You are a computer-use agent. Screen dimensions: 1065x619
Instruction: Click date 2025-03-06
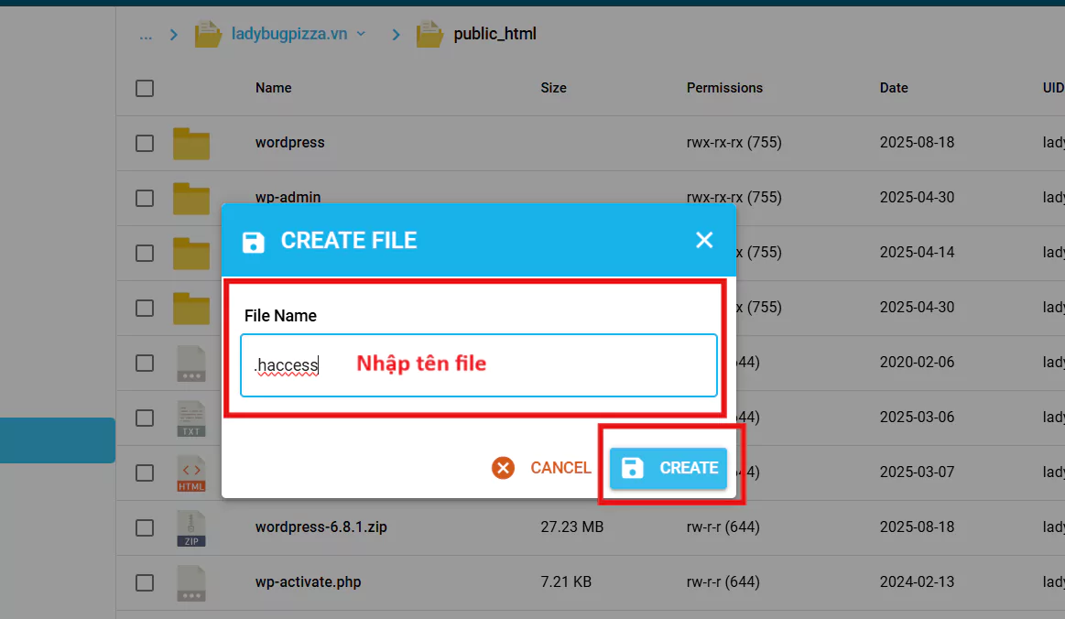pyautogui.click(x=917, y=418)
